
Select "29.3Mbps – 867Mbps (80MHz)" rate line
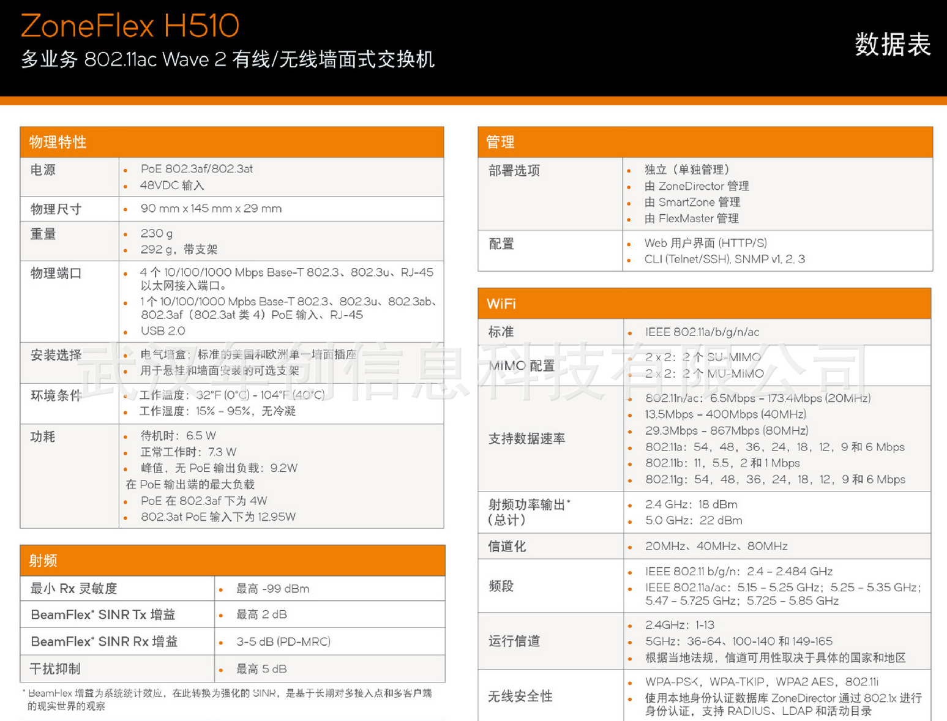point(727,431)
